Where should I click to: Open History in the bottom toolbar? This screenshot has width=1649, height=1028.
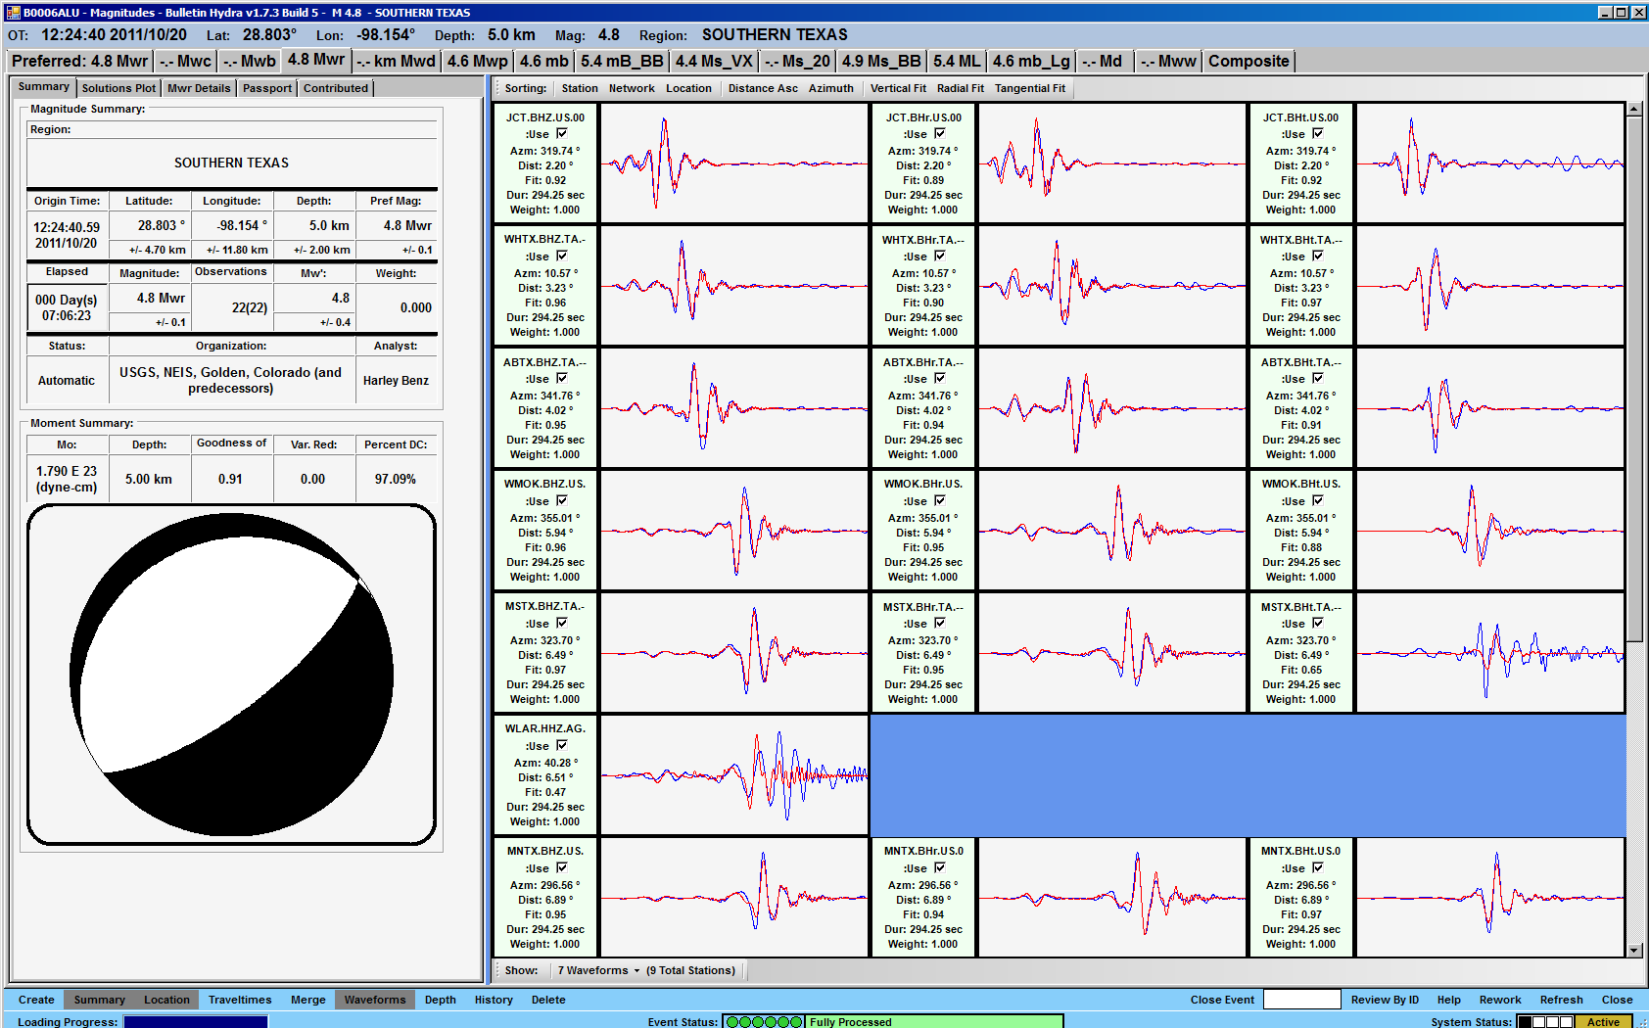[494, 1000]
